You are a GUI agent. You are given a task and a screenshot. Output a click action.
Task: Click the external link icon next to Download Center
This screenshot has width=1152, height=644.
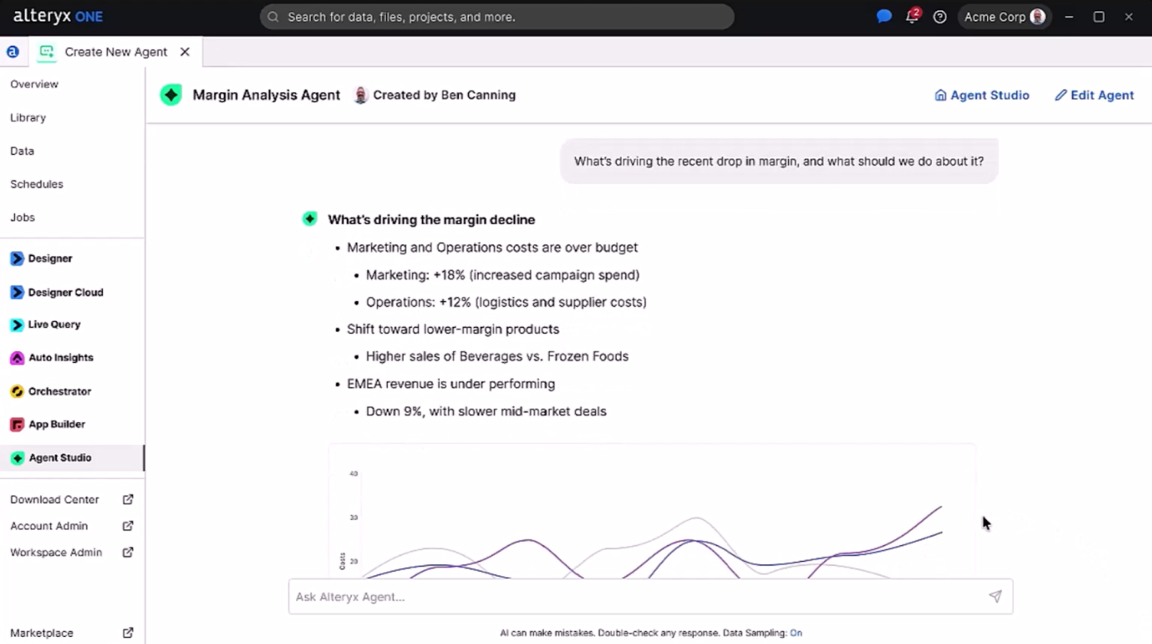[128, 500]
